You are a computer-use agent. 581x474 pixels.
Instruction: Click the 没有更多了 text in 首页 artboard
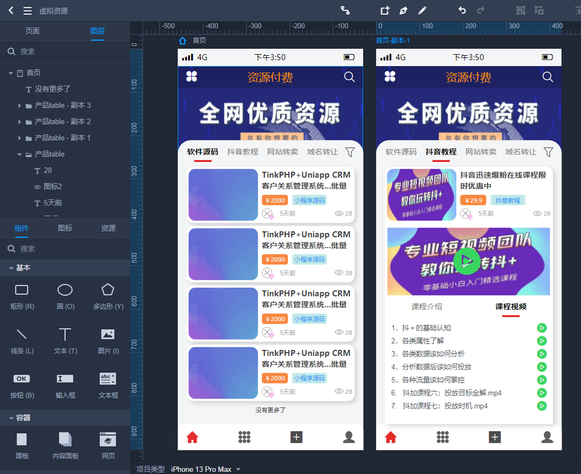[270, 410]
